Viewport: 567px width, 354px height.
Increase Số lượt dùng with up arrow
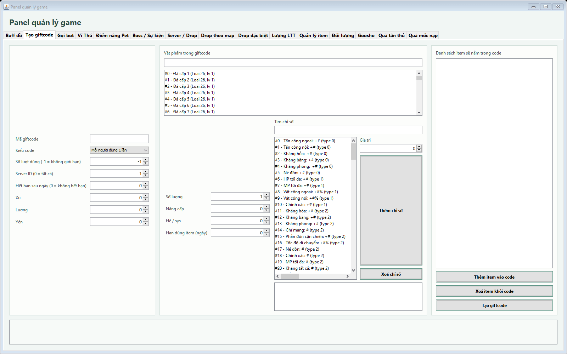point(146,160)
